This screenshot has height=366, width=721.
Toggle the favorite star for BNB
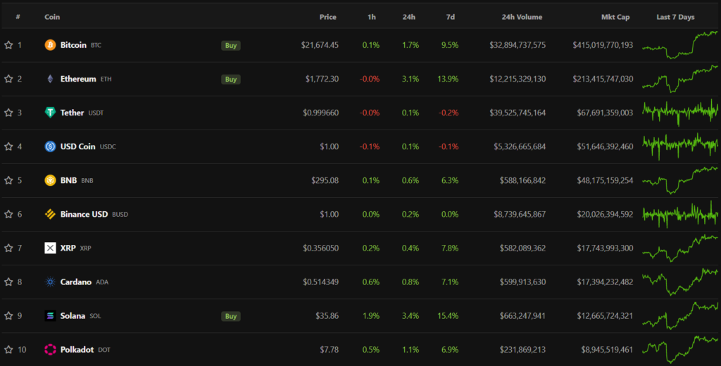[x=8, y=180]
